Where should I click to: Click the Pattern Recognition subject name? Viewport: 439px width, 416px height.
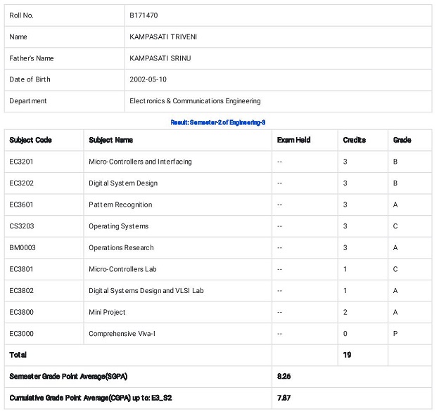[120, 205]
